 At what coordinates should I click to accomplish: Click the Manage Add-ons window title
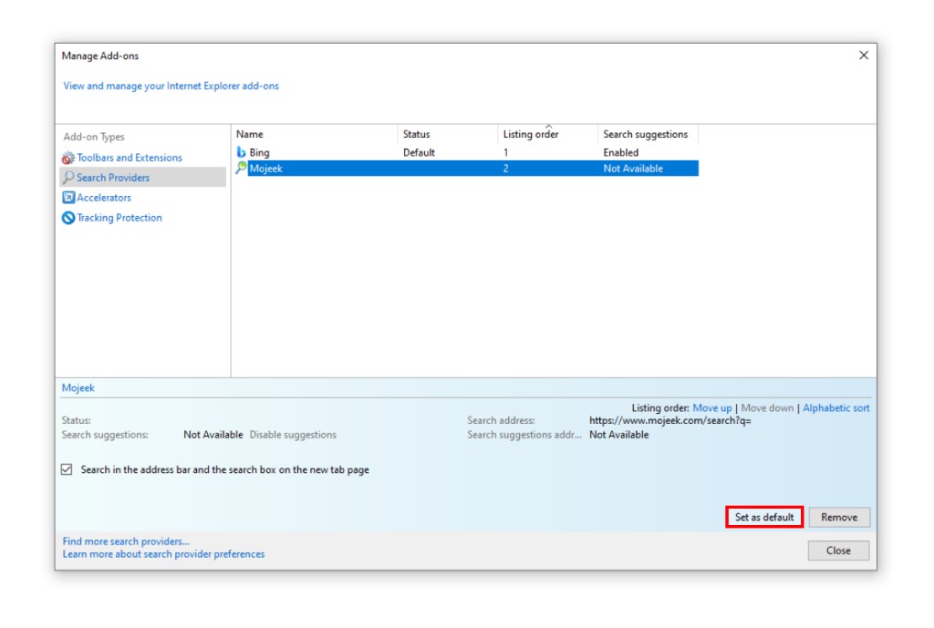tap(100, 56)
